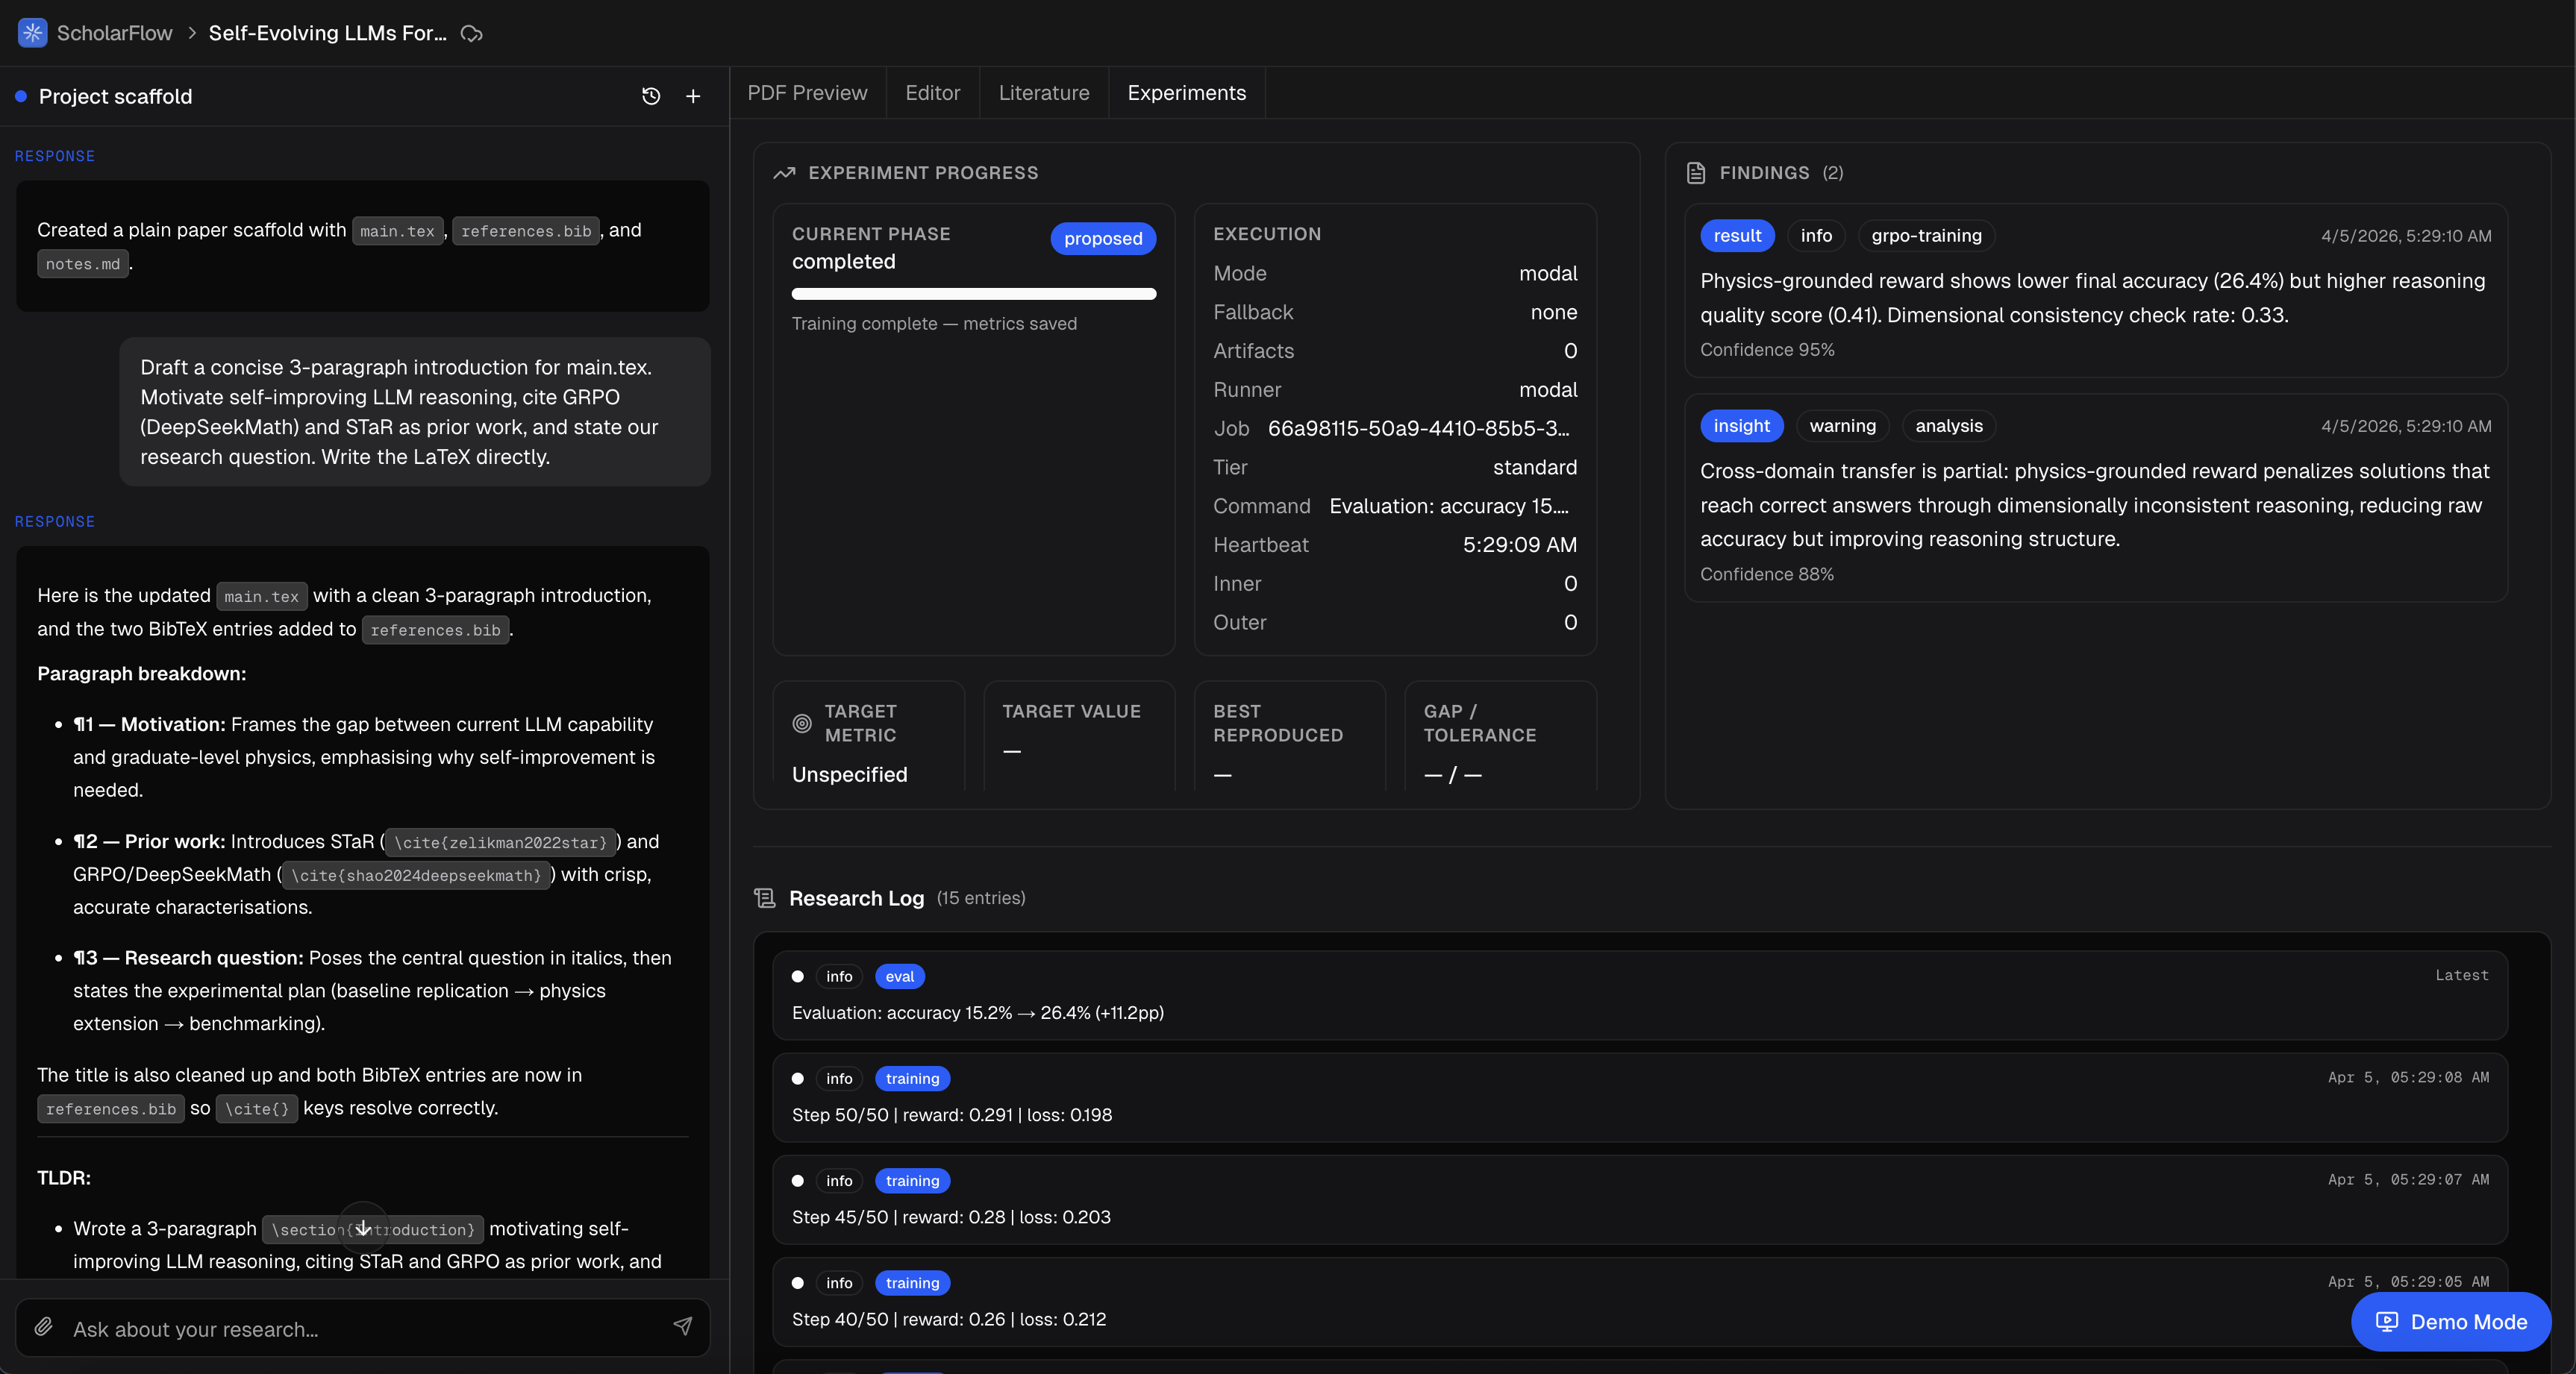Switch to the Editor tab
This screenshot has height=1374, width=2576.
pyautogui.click(x=932, y=93)
